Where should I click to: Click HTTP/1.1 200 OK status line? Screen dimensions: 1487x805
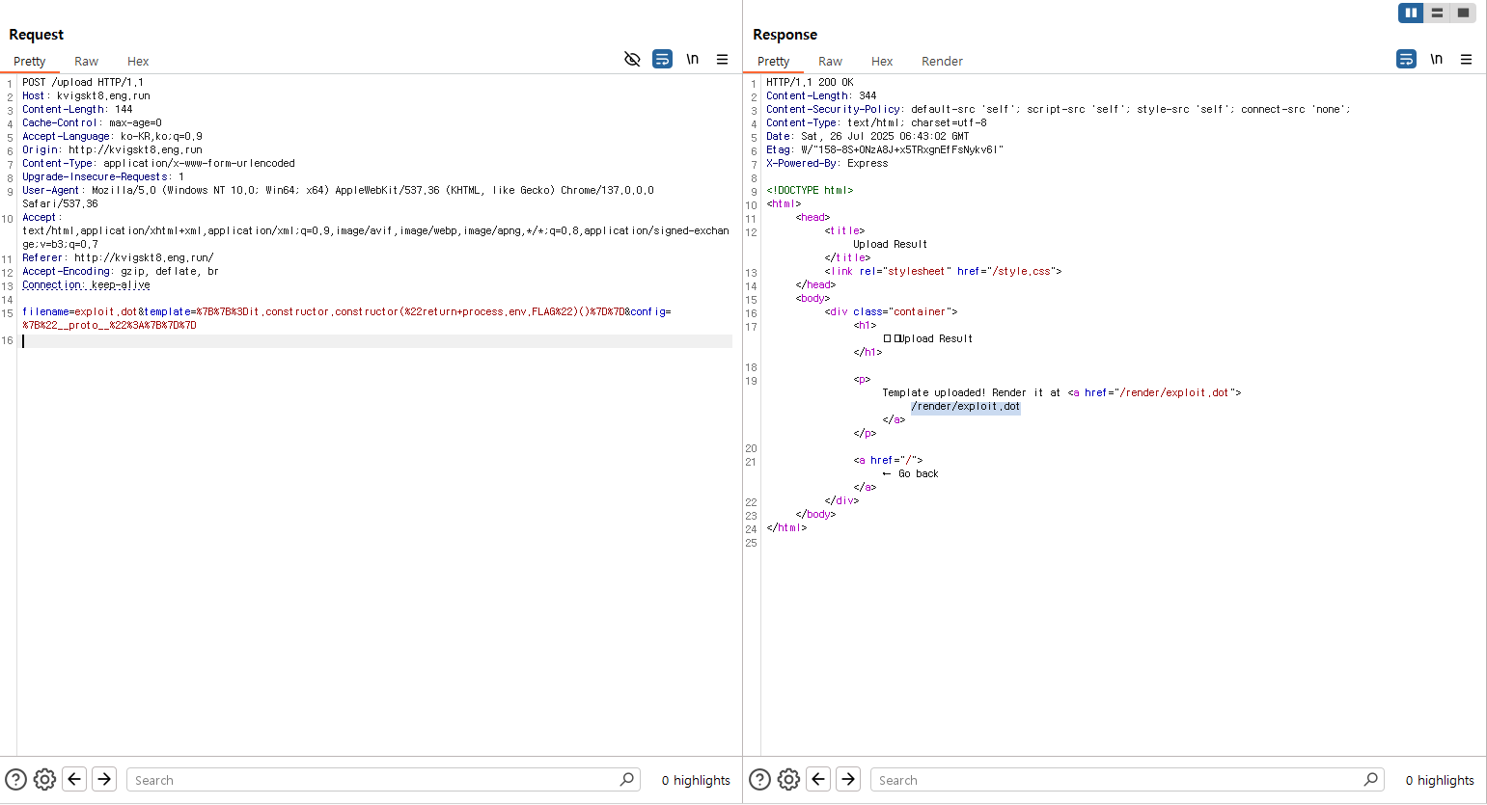tap(810, 82)
